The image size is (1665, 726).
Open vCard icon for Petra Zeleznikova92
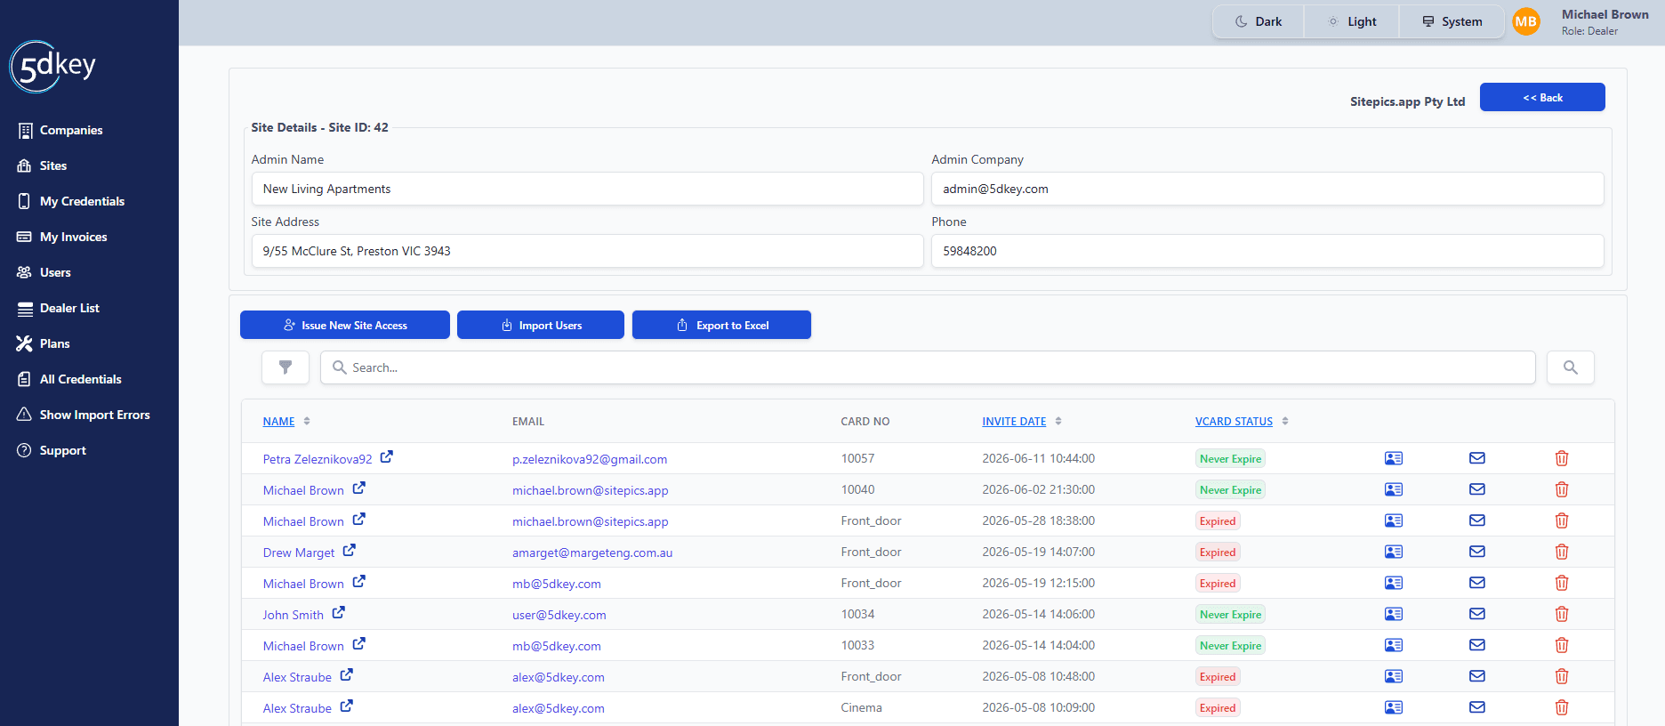(x=1394, y=458)
